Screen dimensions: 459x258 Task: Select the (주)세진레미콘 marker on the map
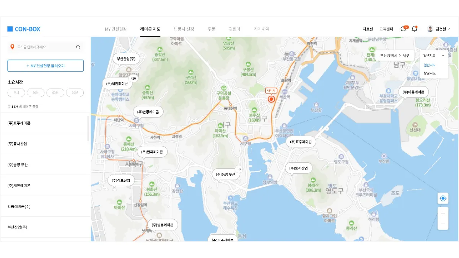(117, 83)
